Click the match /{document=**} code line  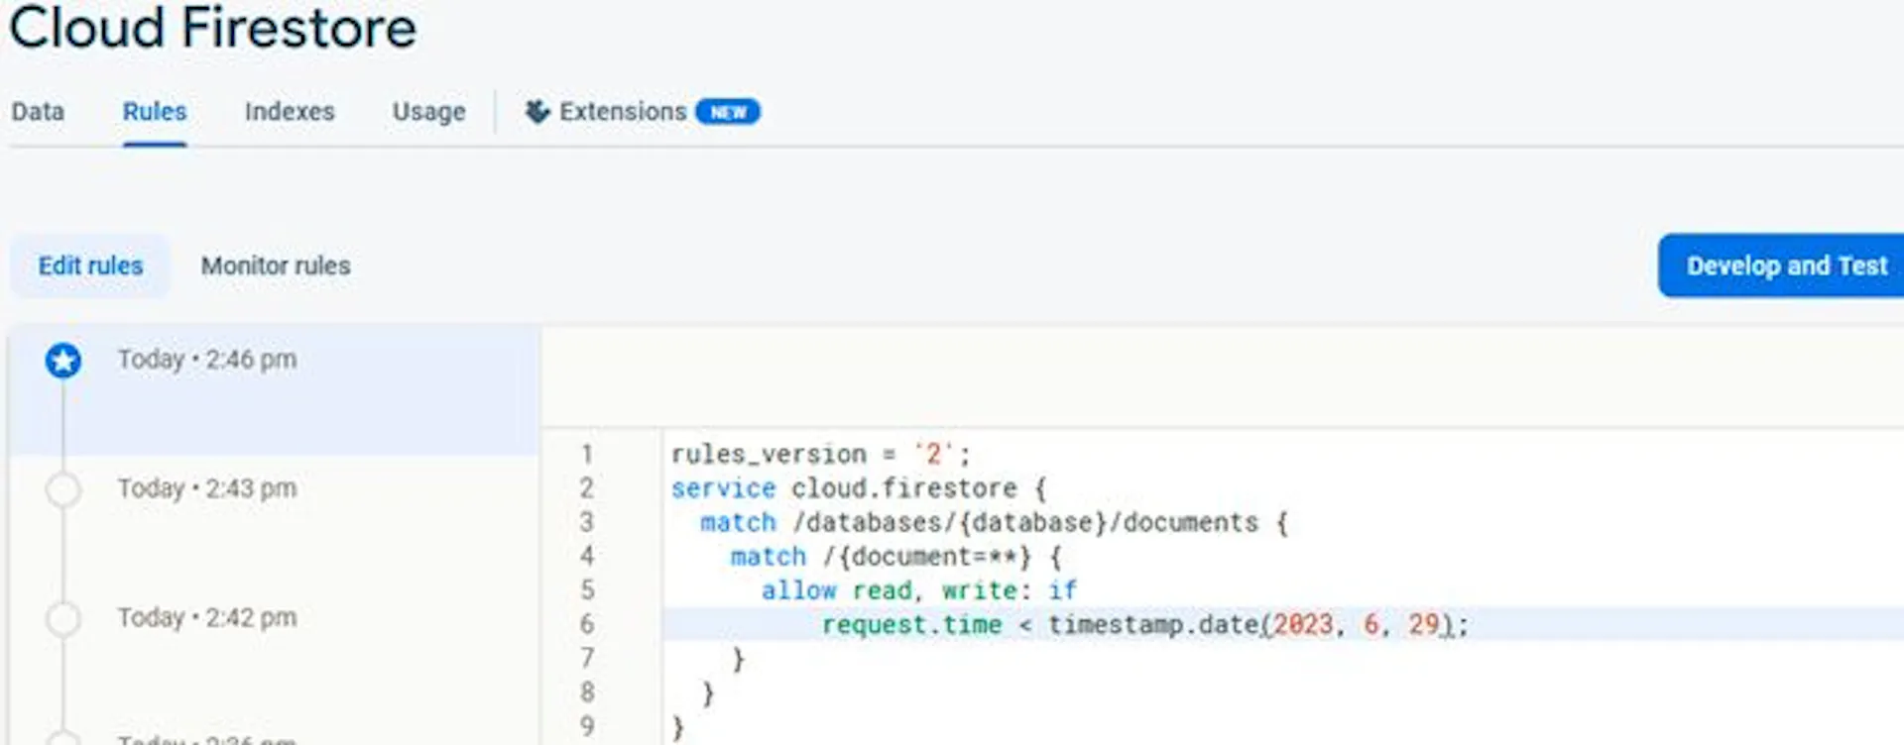point(896,557)
